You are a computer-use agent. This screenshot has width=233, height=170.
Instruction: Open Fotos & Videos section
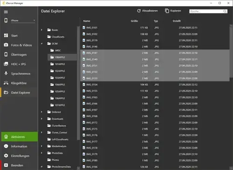[x=19, y=45]
